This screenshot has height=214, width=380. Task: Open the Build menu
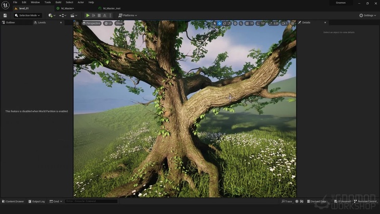(x=58, y=2)
